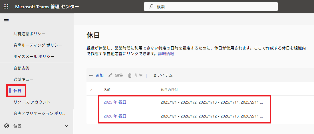The image size is (314, 134).
Task: Open the 2026 年 祝日 holiday
Action: point(115,116)
